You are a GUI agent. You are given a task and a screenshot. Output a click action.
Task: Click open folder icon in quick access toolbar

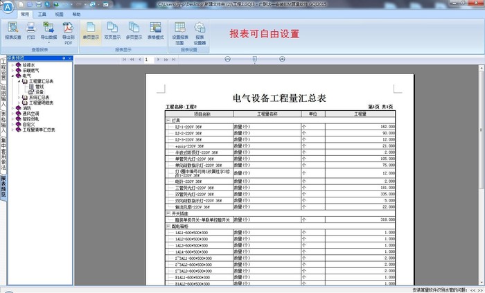[x=30, y=5]
